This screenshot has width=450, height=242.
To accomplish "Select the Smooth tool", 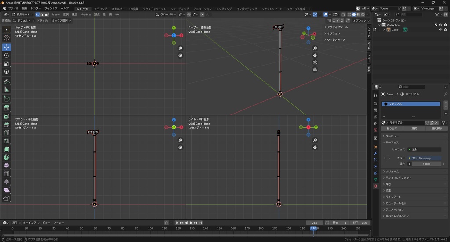I will [6, 165].
